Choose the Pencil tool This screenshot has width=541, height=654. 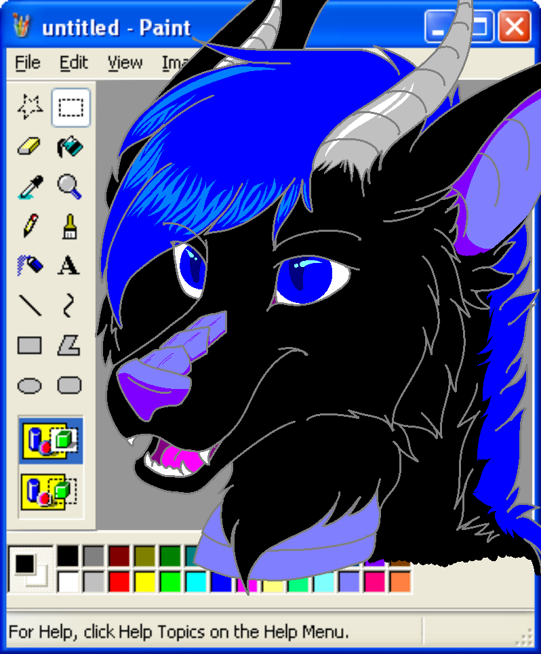30,226
